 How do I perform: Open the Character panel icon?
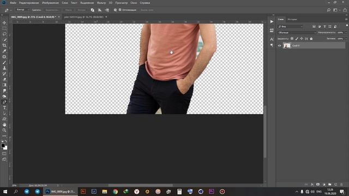click(x=272, y=39)
